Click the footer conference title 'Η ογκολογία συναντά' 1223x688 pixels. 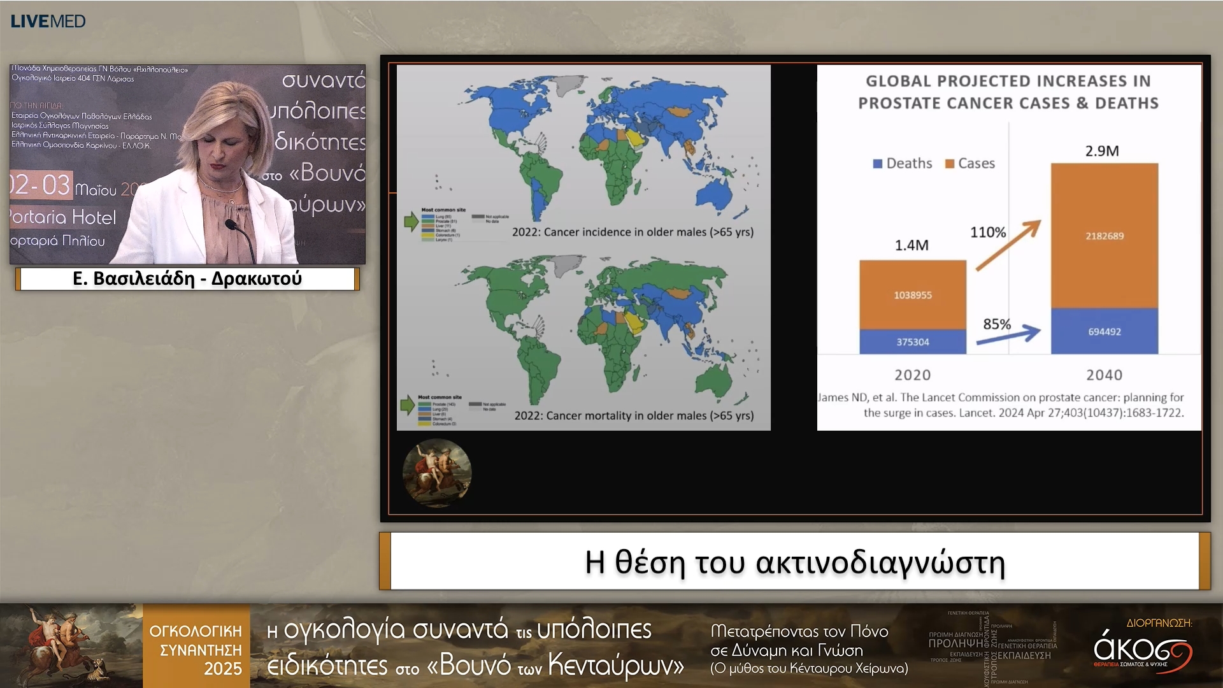(x=475, y=647)
